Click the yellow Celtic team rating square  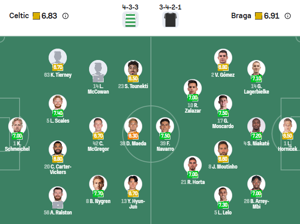coord(36,16)
